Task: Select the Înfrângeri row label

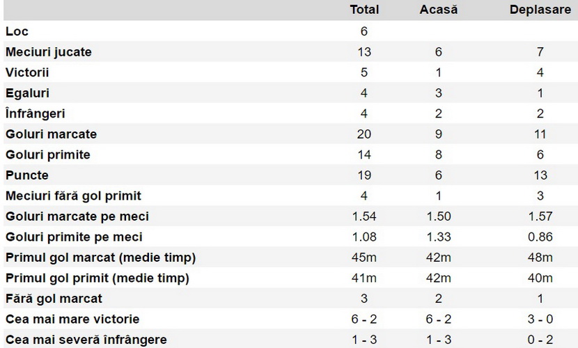Action: tap(35, 113)
